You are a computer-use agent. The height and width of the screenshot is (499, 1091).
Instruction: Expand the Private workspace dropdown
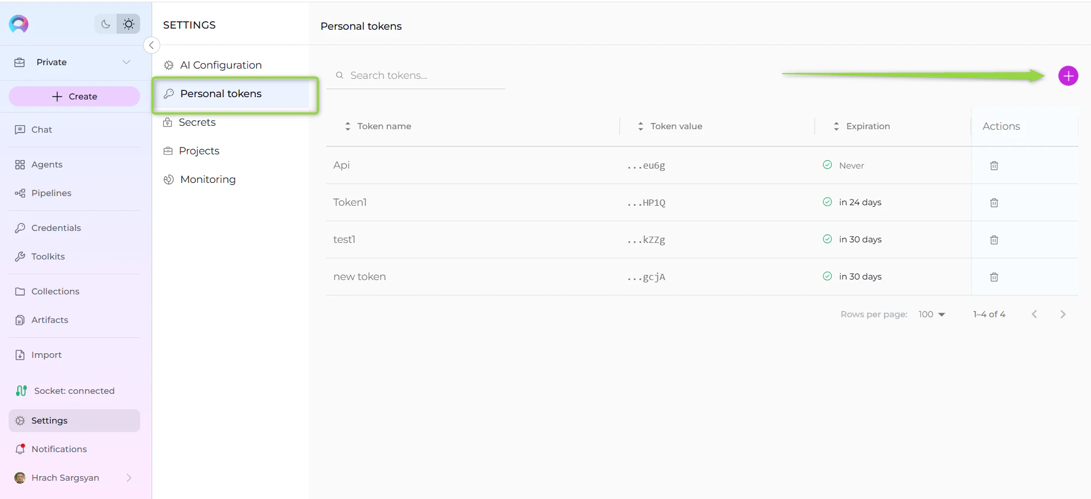point(126,62)
